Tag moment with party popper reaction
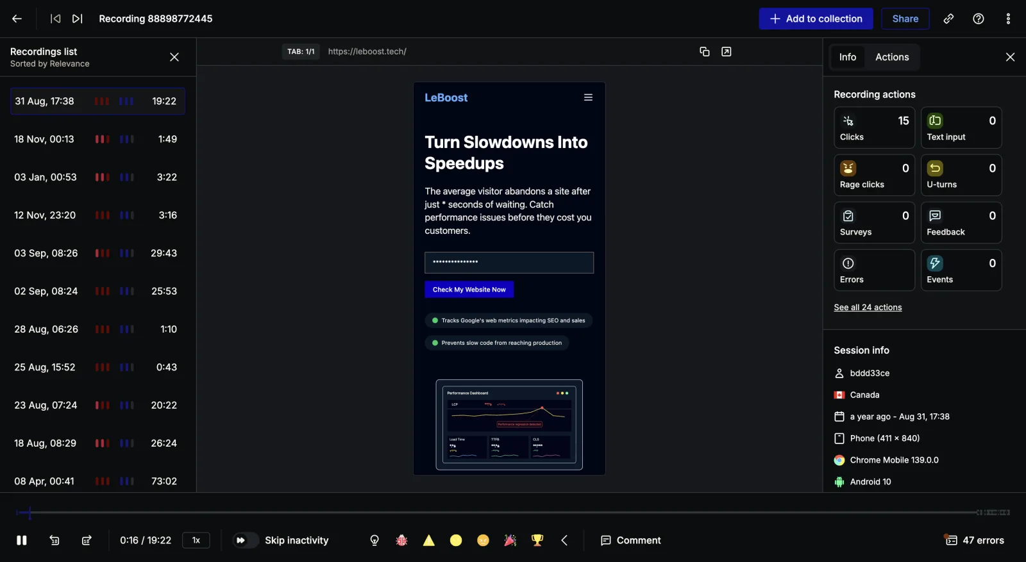The height and width of the screenshot is (562, 1026). tap(510, 540)
